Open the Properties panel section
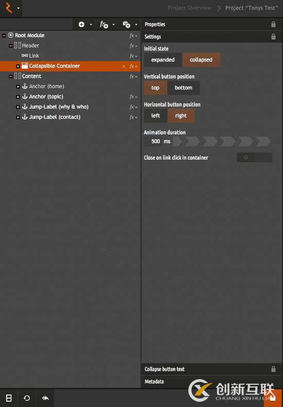This screenshot has height=407, width=283. [x=211, y=24]
